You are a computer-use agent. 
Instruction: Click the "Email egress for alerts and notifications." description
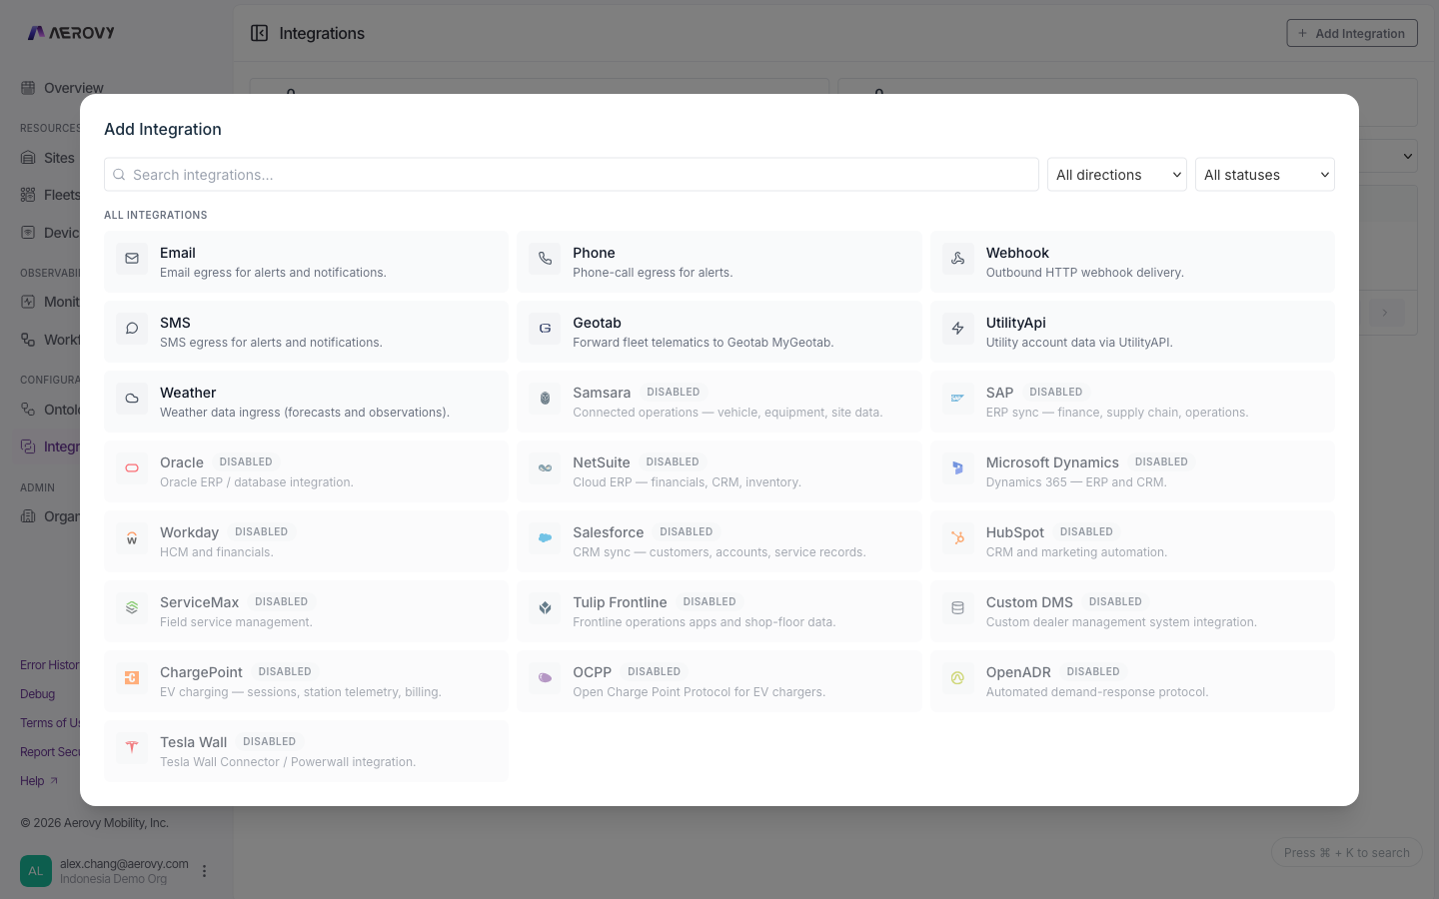273,273
